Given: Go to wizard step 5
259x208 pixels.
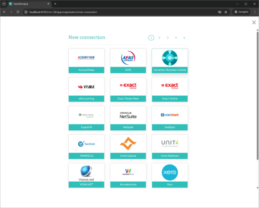Looking at the screenshot, I should (184, 38).
